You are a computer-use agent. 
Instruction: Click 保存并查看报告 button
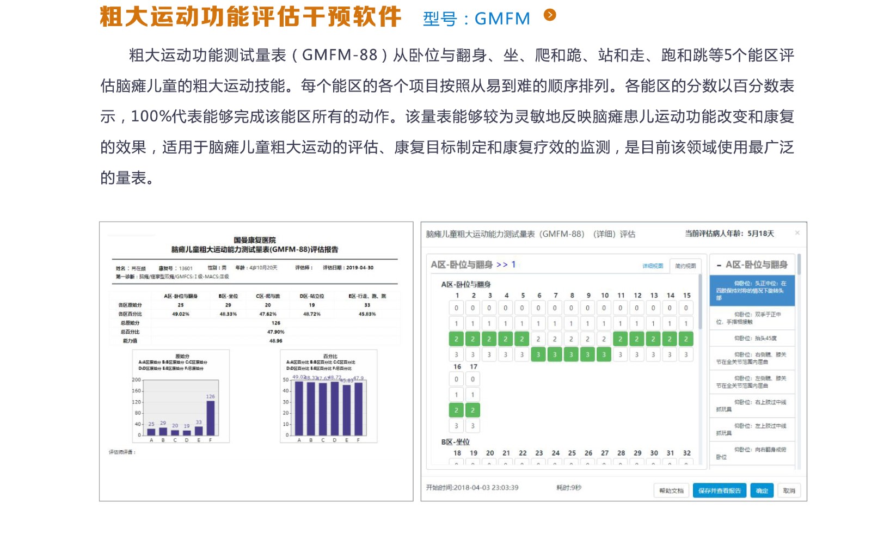pyautogui.click(x=720, y=491)
